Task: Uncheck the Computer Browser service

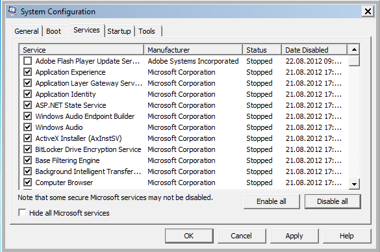Action: [x=28, y=183]
